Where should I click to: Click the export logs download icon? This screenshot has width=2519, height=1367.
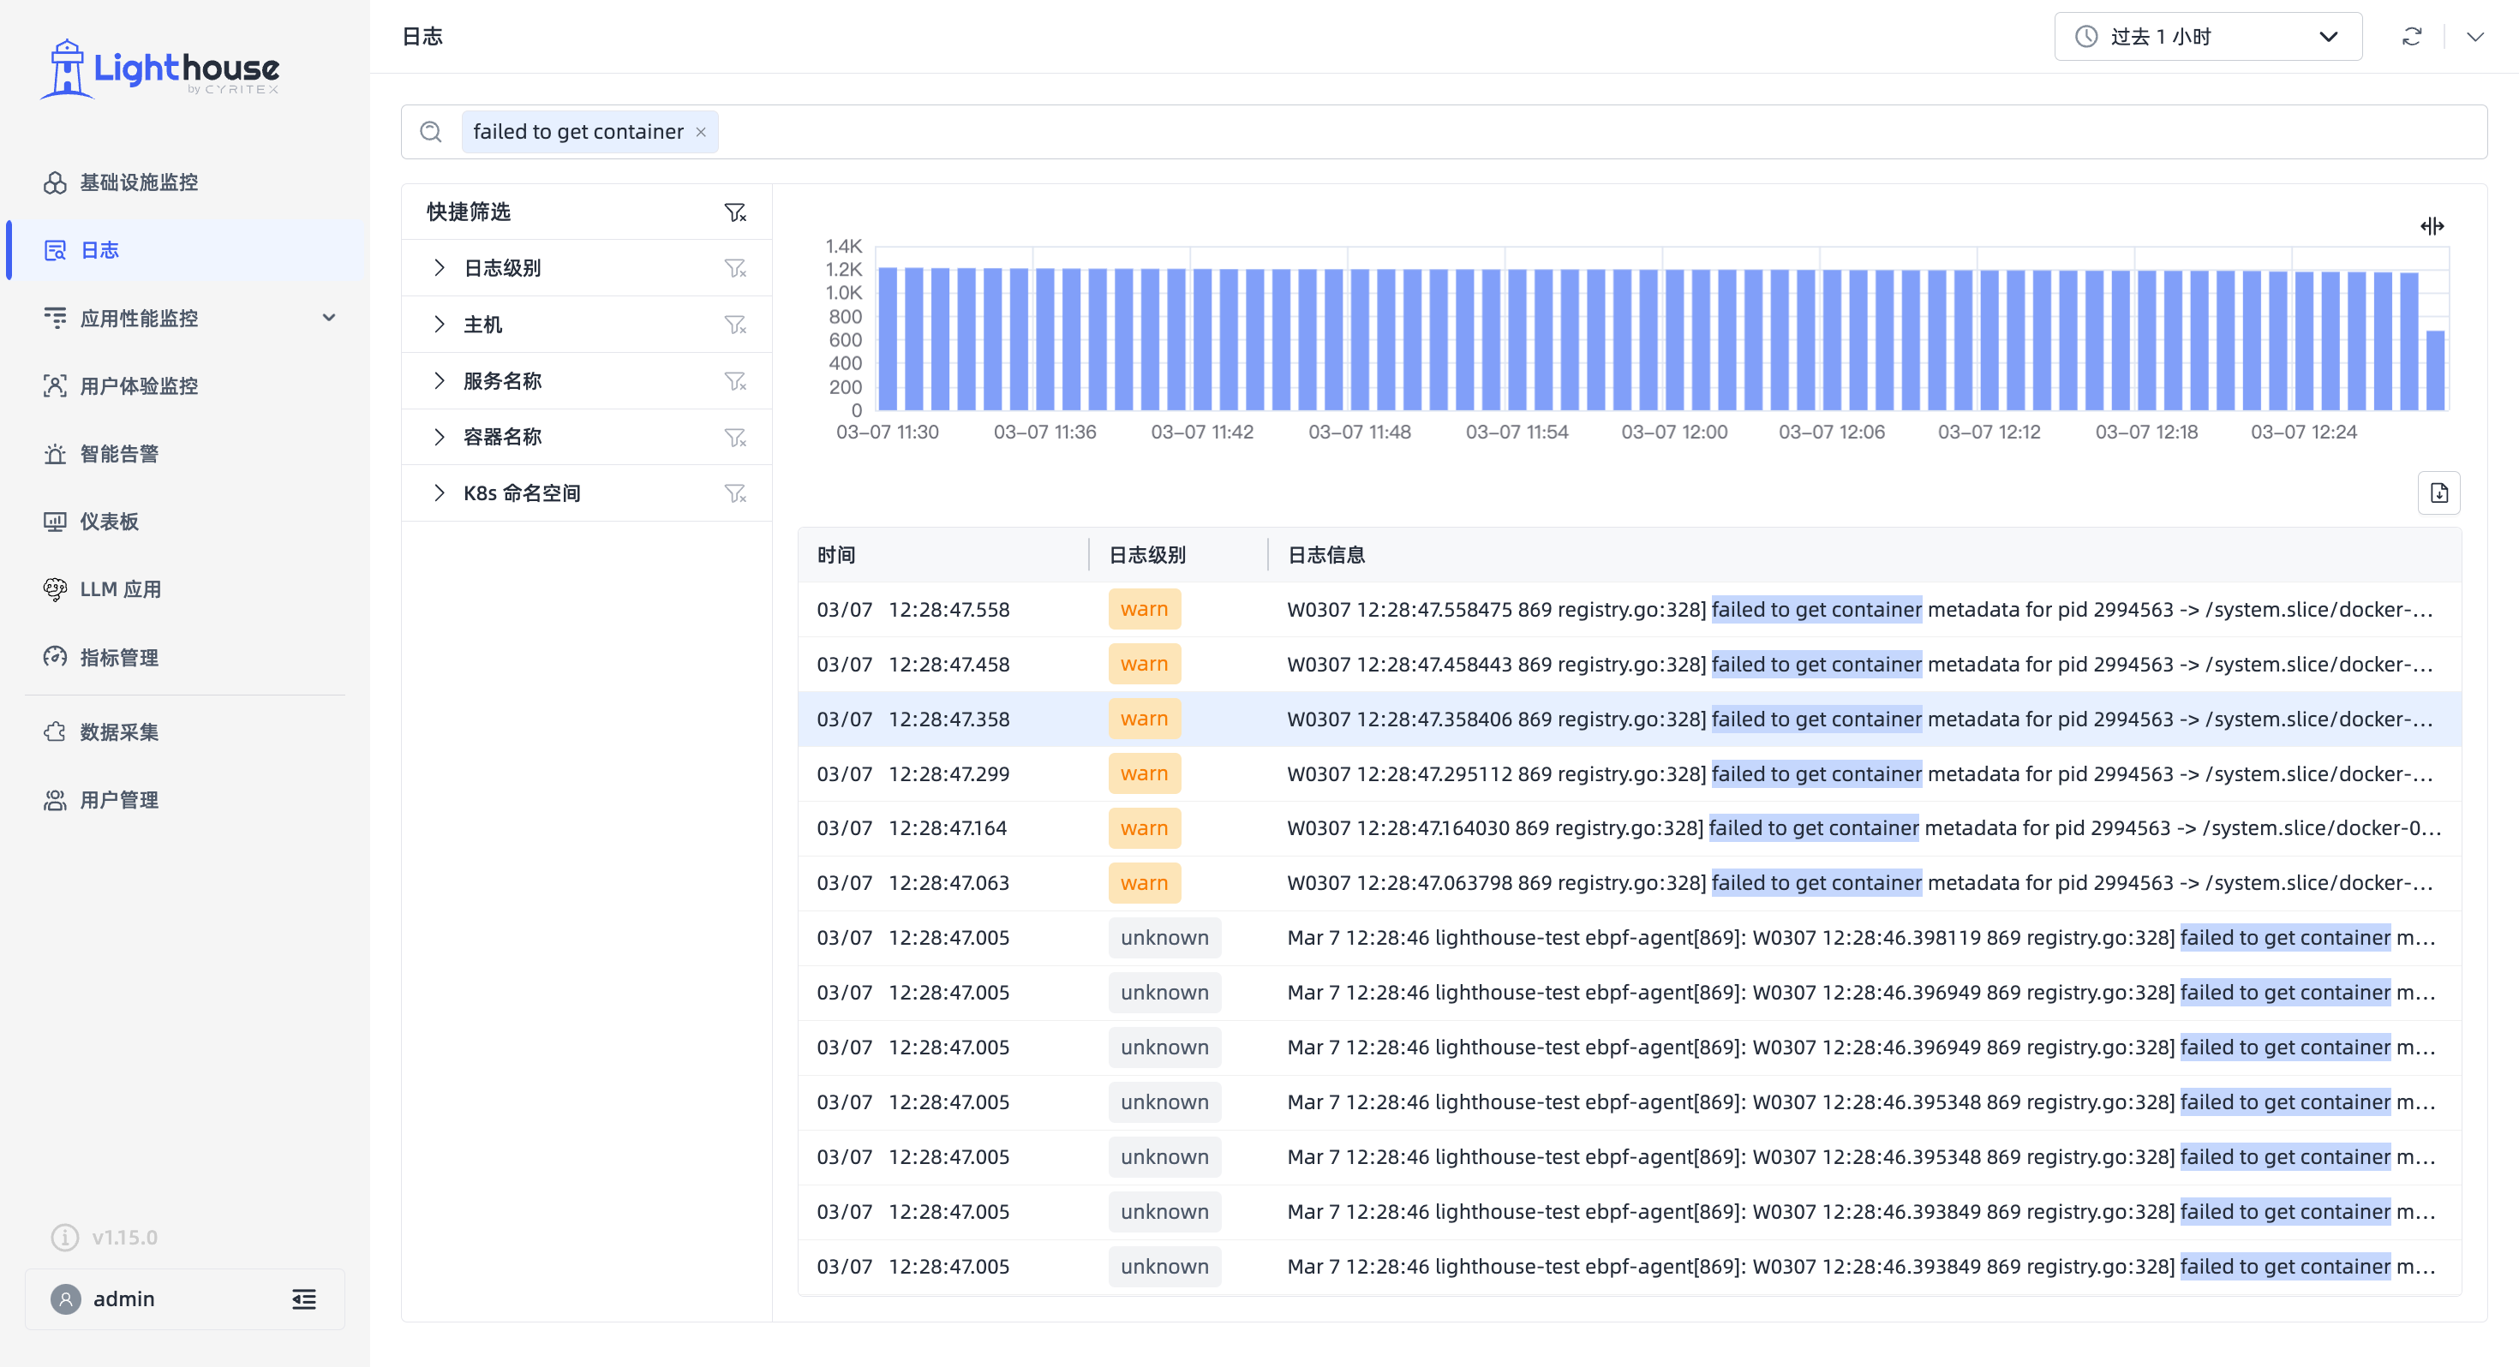[2438, 492]
